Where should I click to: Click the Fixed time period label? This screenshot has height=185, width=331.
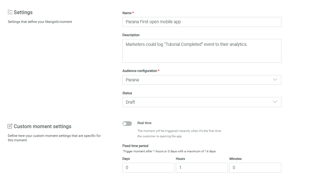135,146
